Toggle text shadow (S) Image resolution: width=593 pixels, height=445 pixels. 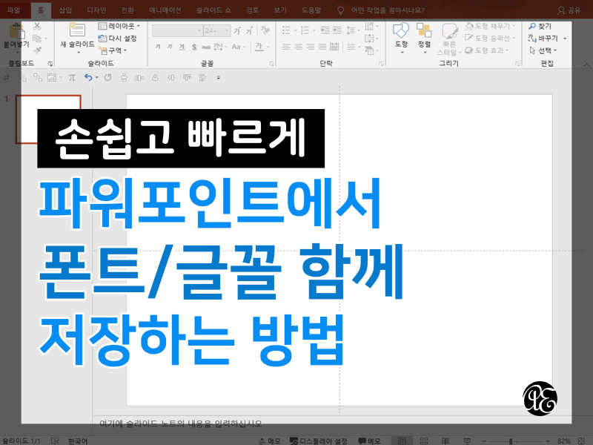(x=194, y=47)
